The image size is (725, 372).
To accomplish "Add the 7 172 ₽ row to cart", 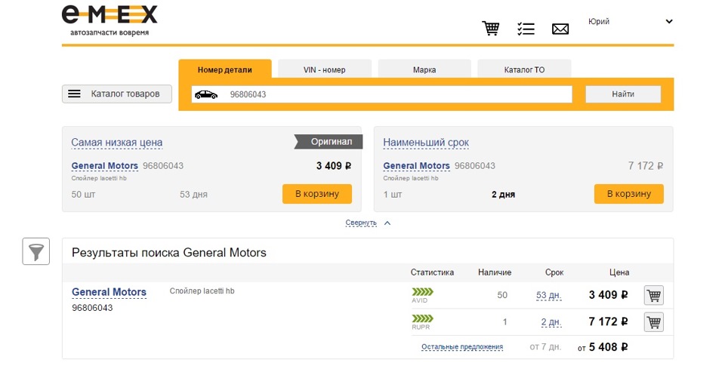I will click(x=653, y=322).
